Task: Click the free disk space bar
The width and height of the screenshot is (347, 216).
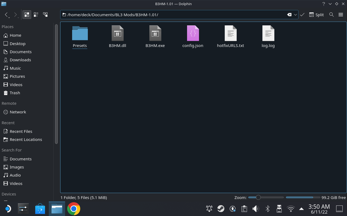Action: (303, 197)
